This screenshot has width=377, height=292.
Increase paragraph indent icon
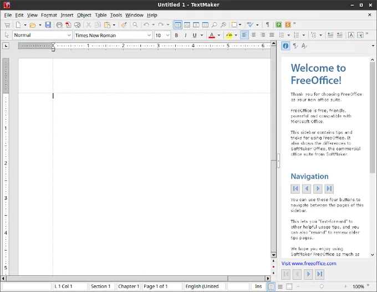coord(340,35)
